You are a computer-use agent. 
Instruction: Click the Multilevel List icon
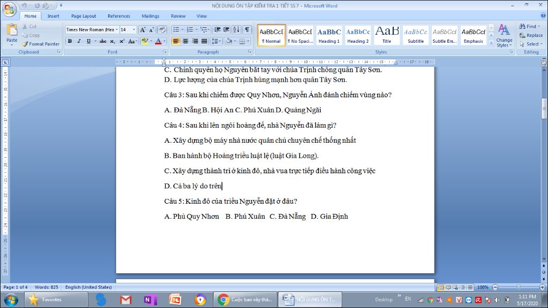(x=203, y=30)
